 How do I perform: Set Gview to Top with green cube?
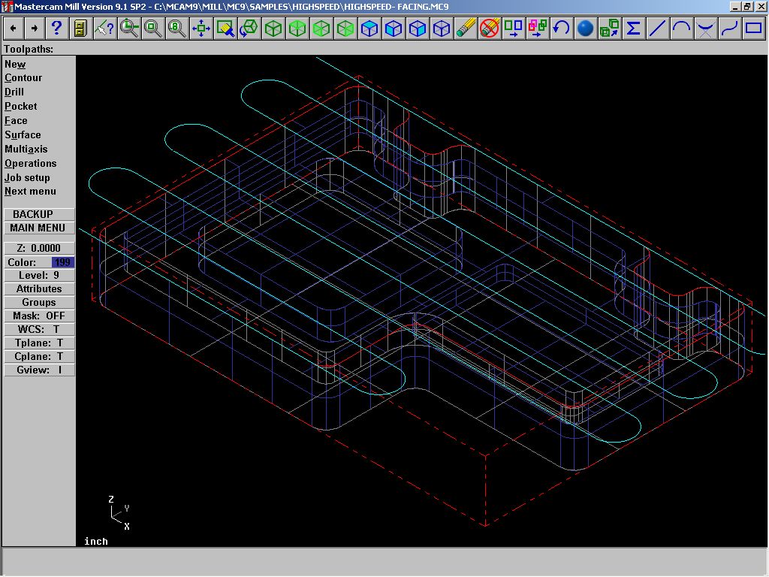click(273, 29)
